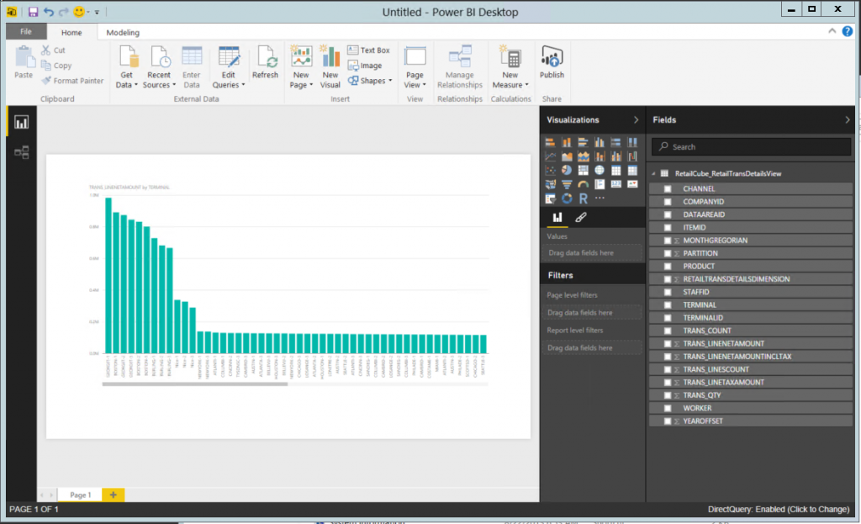Pick the gauge visualization icon

pyautogui.click(x=584, y=184)
